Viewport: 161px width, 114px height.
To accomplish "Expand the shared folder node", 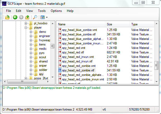I will [x=31, y=61].
